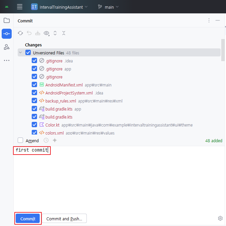Screen dimensions: 226x226
Task: Generate commit message with sparkle icon
Action: (x=55, y=140)
